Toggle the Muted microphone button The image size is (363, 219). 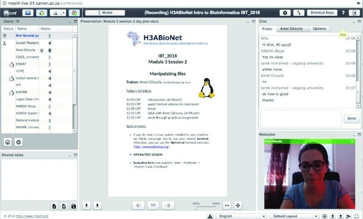point(105,13)
